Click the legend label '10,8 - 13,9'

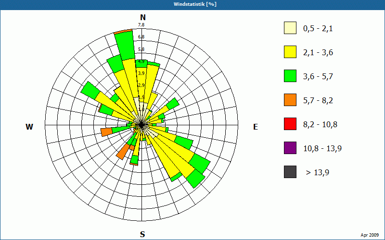click(322, 149)
